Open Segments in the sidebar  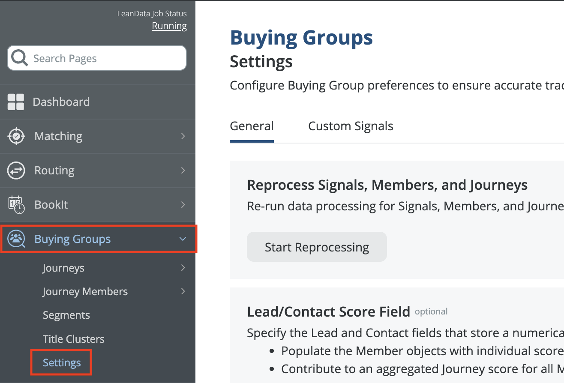click(66, 315)
